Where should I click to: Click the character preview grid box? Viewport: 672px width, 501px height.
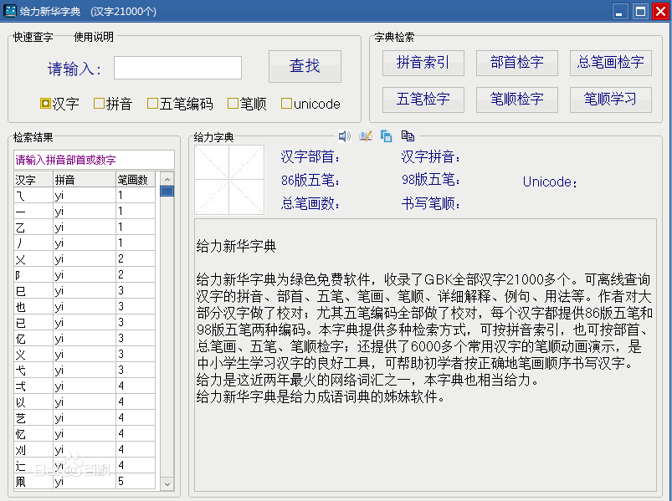pyautogui.click(x=229, y=180)
